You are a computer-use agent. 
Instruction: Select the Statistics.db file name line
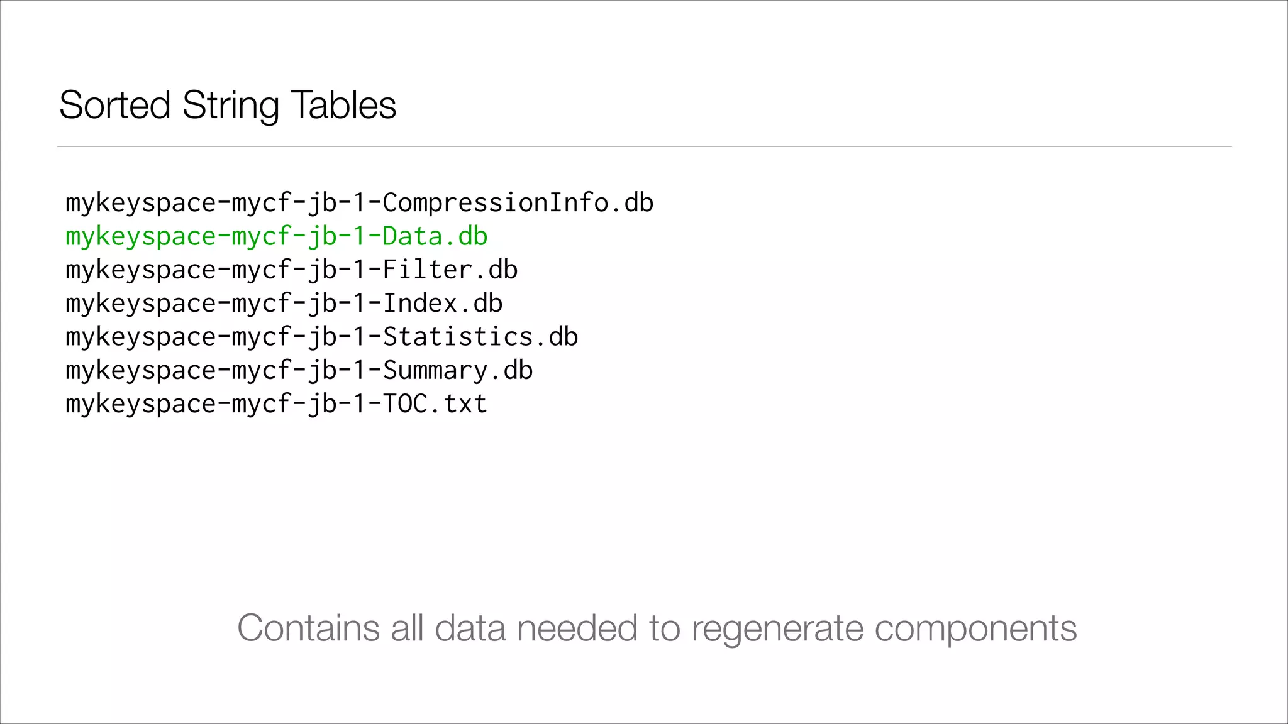tap(321, 337)
